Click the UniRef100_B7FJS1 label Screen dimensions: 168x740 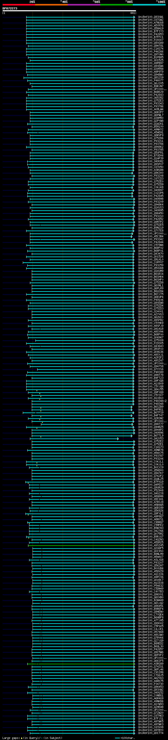[151, 719]
